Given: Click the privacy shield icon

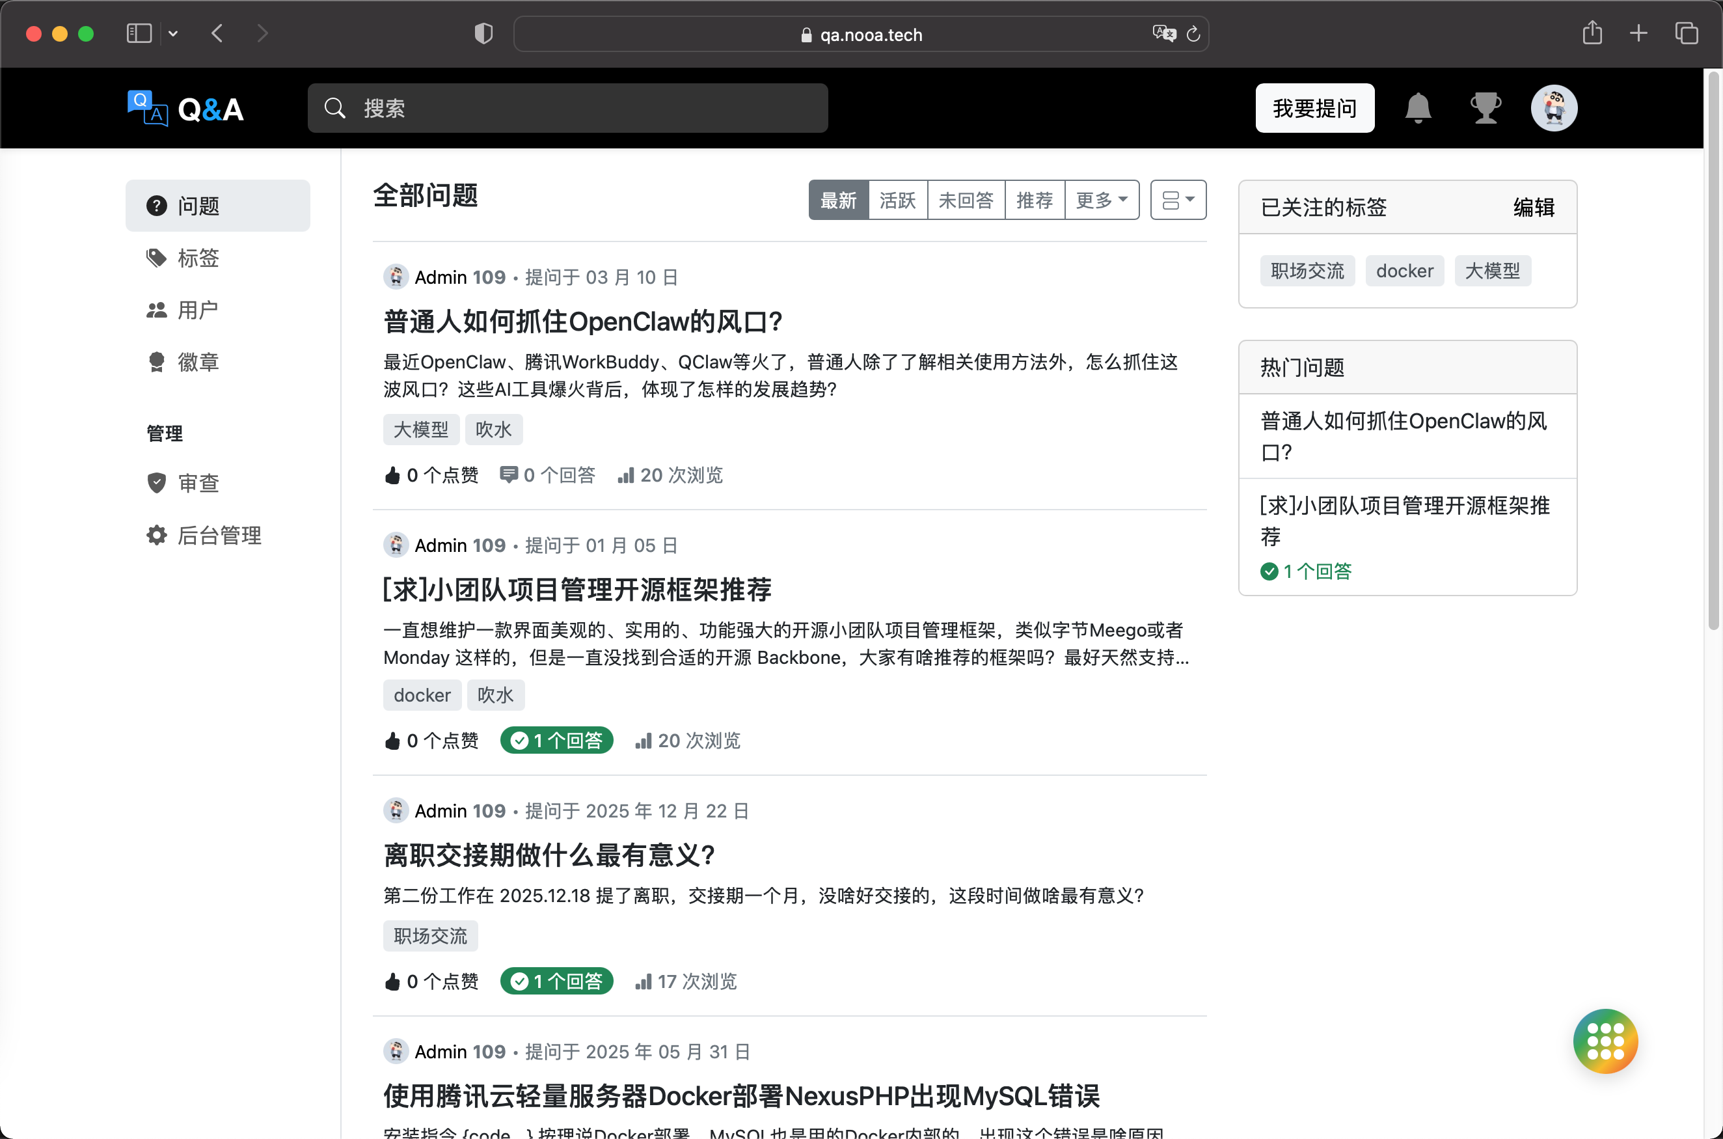Looking at the screenshot, I should pyautogui.click(x=483, y=33).
